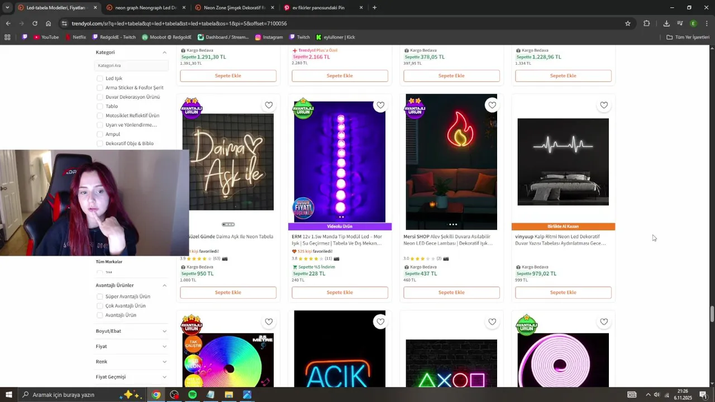This screenshot has height=402, width=715.
Task: Favorite the Daima Aşk ile neon sign
Action: (x=269, y=105)
